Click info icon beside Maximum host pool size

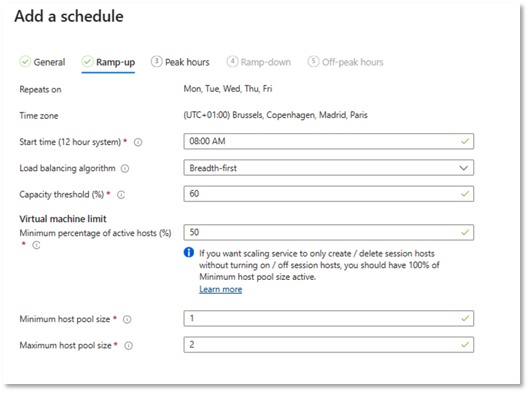pyautogui.click(x=128, y=345)
